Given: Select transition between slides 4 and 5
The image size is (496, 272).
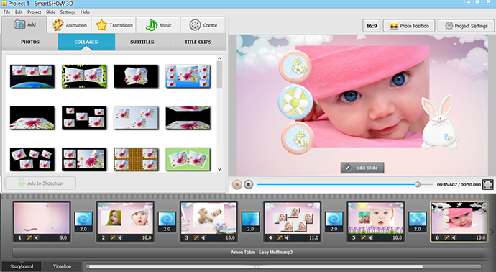Looking at the screenshot, I should [334, 222].
